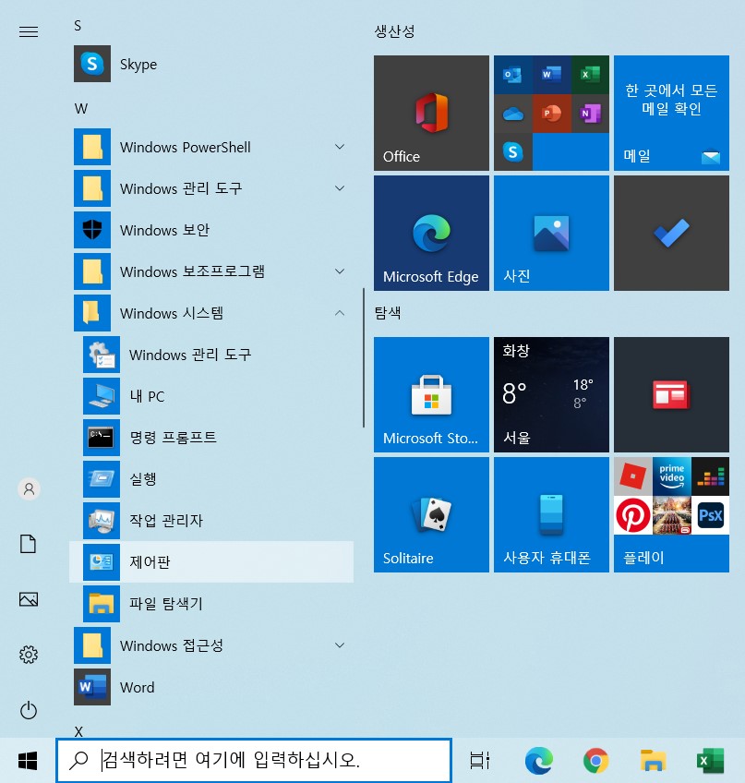745x783 pixels.
Task: Open 내 PC entry
Action: tap(211, 396)
